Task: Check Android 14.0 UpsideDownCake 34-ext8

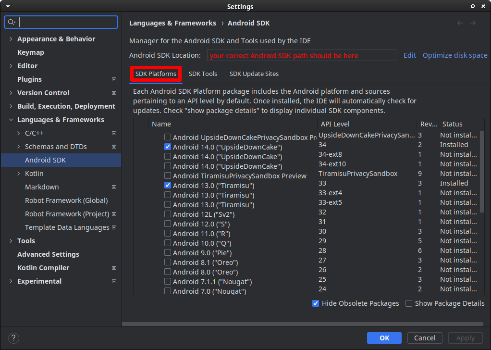Action: pos(168,156)
